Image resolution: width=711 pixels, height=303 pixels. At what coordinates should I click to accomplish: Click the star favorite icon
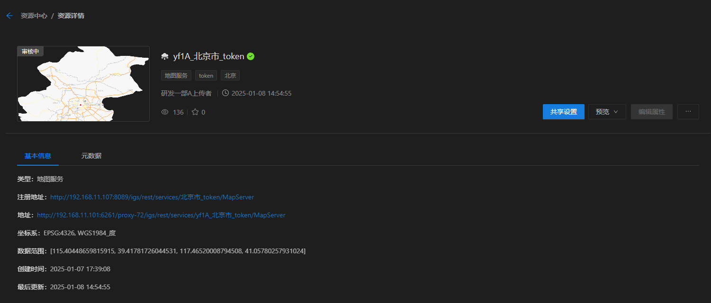tap(195, 112)
